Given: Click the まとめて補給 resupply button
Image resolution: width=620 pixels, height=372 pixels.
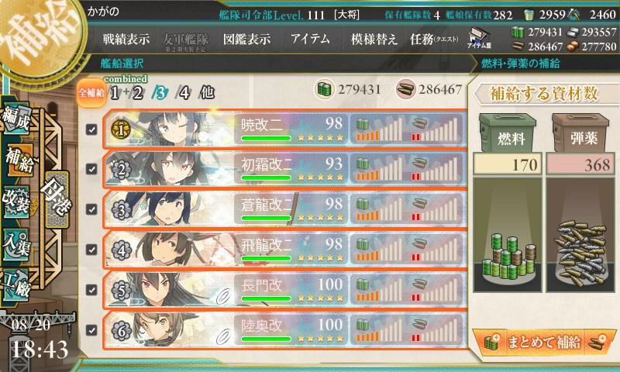Looking at the screenshot, I should [x=544, y=342].
